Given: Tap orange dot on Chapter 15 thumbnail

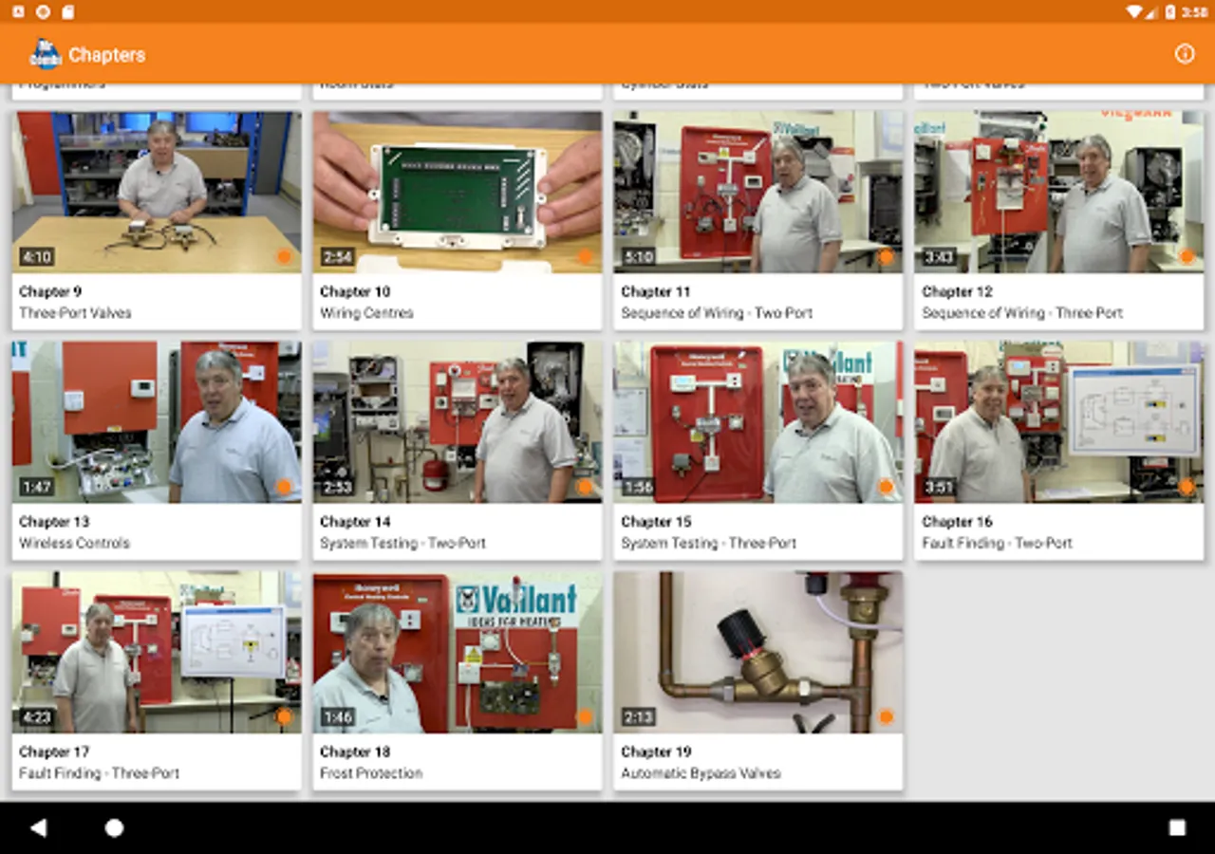Looking at the screenshot, I should pyautogui.click(x=886, y=487).
